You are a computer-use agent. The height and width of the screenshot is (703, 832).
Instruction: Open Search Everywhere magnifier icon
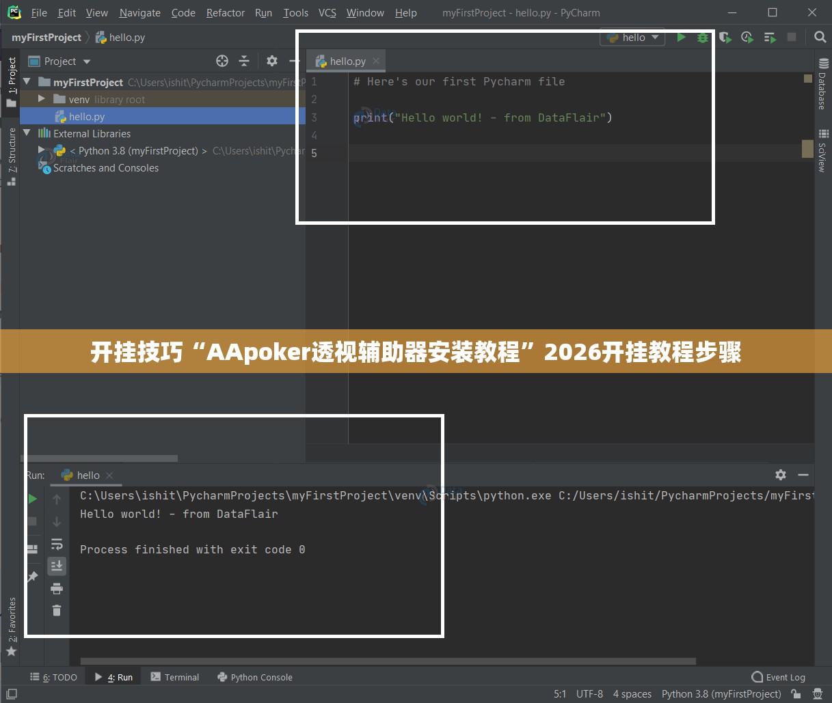820,38
